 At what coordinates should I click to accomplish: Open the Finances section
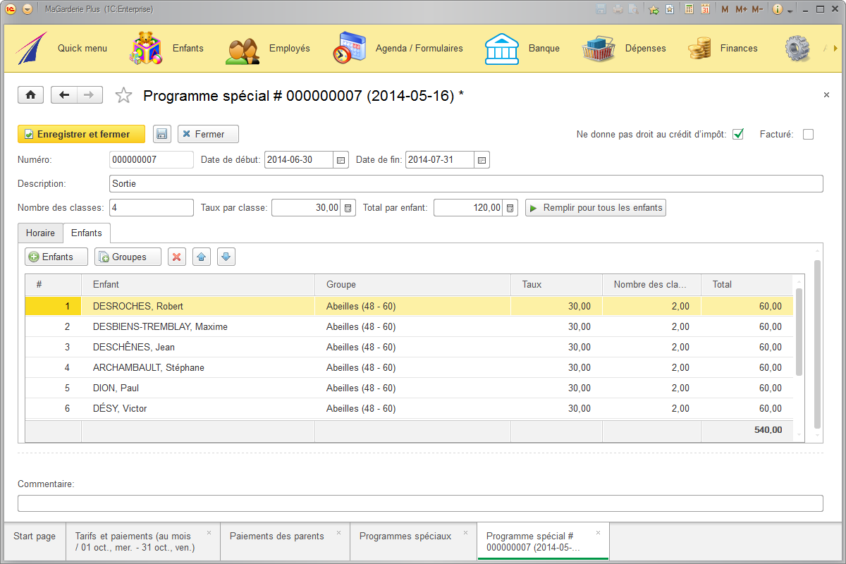tap(739, 48)
